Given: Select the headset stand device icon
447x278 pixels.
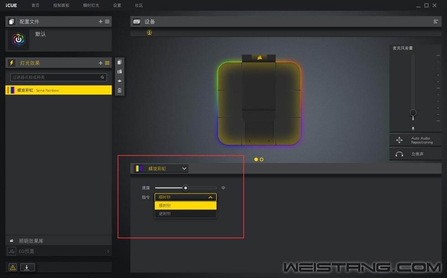Looking at the screenshot, I should pyautogui.click(x=150, y=32).
